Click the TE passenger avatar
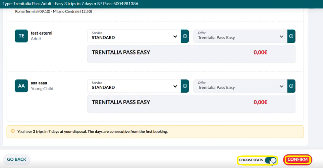 pyautogui.click(x=22, y=36)
